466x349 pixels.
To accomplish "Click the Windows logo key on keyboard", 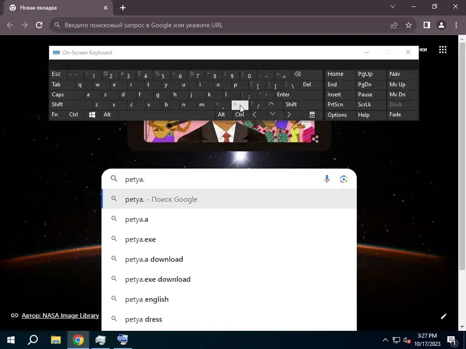I will [x=92, y=115].
